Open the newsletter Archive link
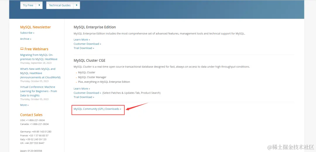The image size is (316, 152). point(25,39)
